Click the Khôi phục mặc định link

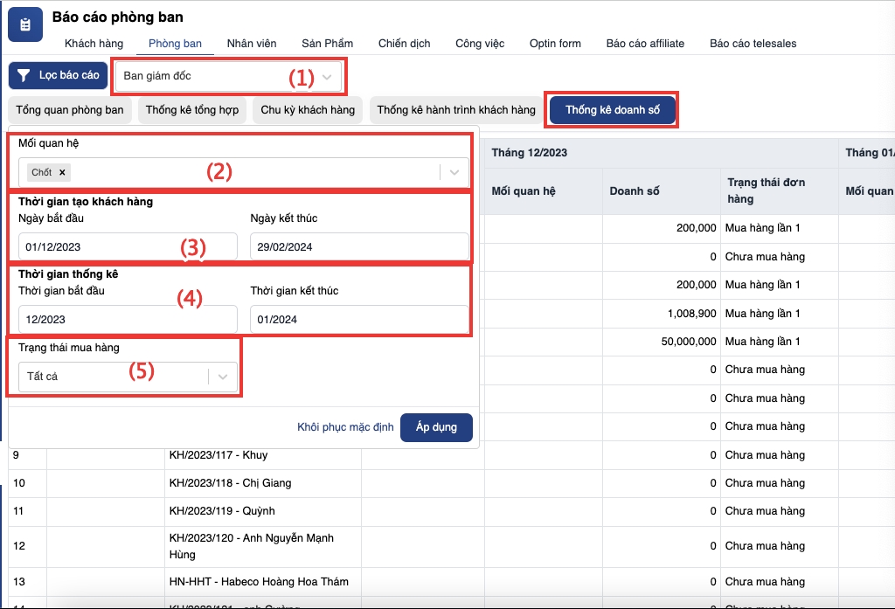point(345,427)
